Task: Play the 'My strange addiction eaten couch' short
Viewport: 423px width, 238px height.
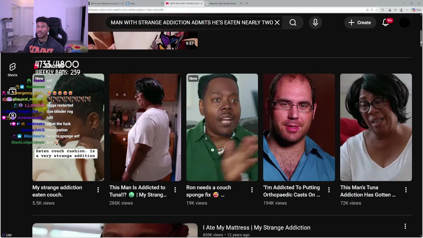Action: coord(68,127)
